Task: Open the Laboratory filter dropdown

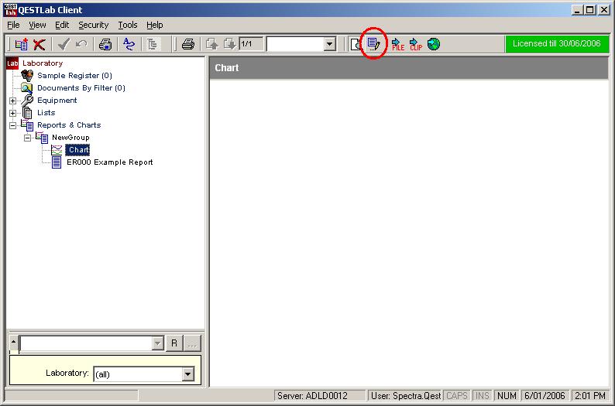Action: 187,374
